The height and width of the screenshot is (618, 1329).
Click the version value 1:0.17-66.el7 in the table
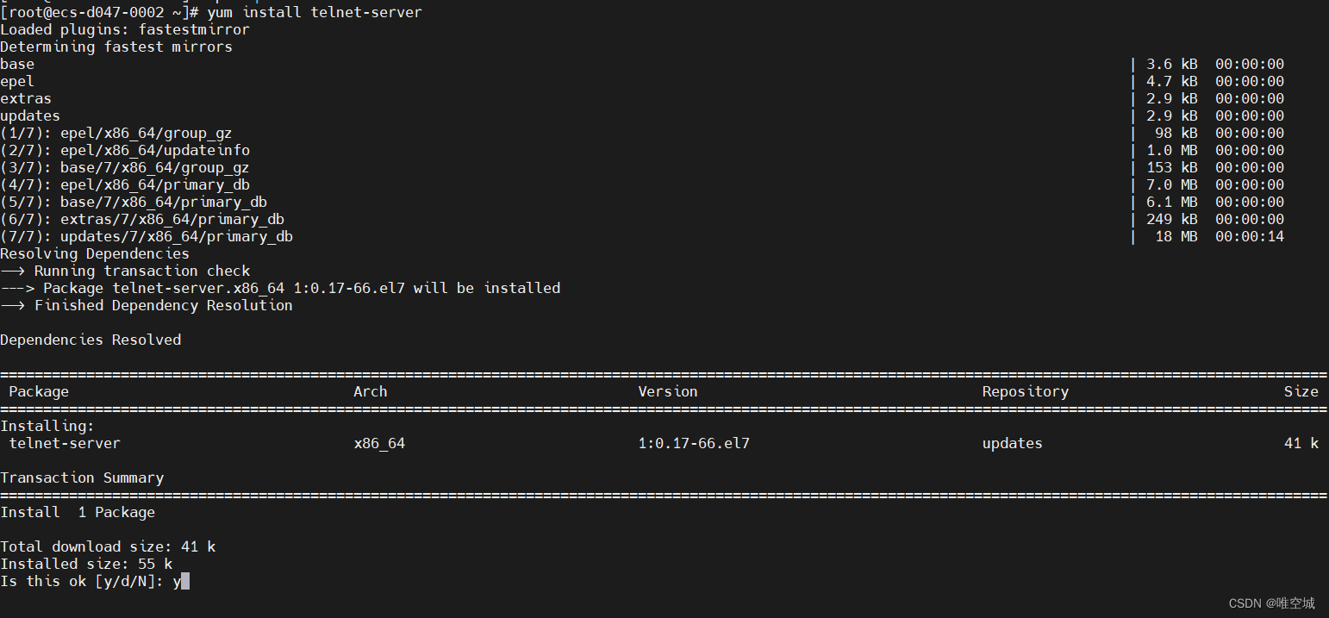(694, 443)
